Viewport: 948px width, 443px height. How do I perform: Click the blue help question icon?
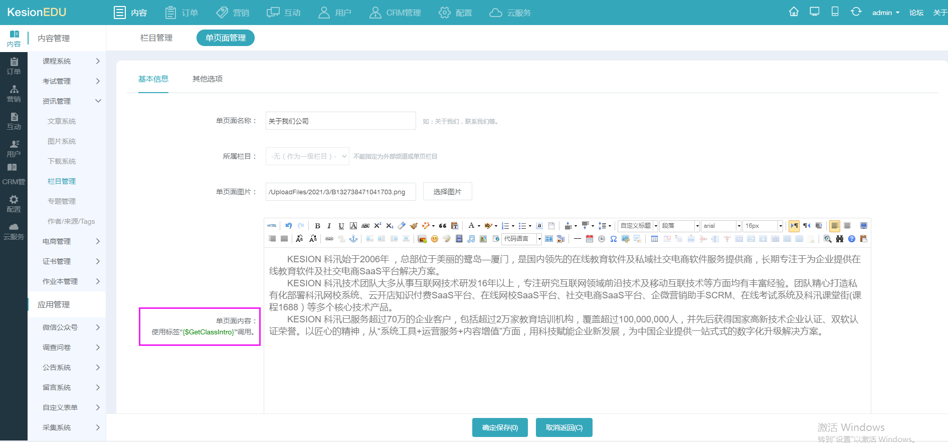tap(852, 239)
